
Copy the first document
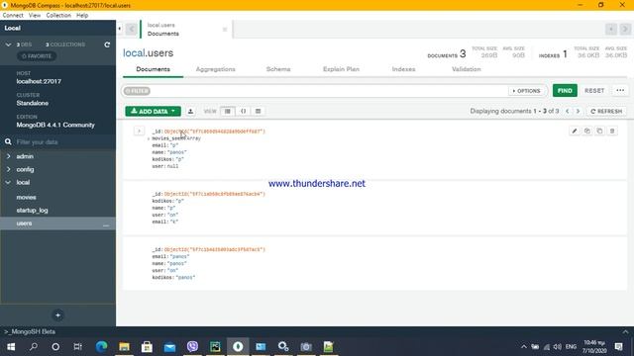tap(587, 131)
